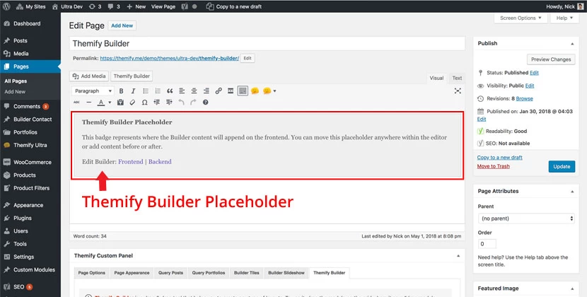The height and width of the screenshot is (297, 587).
Task: Click Edit button next to permalink
Action: 248,58
